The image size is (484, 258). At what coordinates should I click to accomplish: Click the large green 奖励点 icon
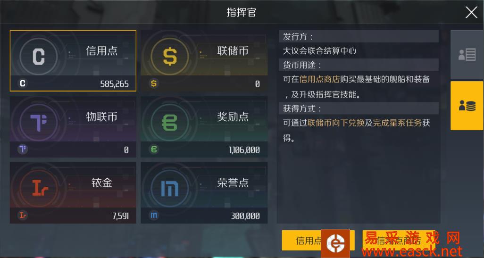(x=169, y=123)
